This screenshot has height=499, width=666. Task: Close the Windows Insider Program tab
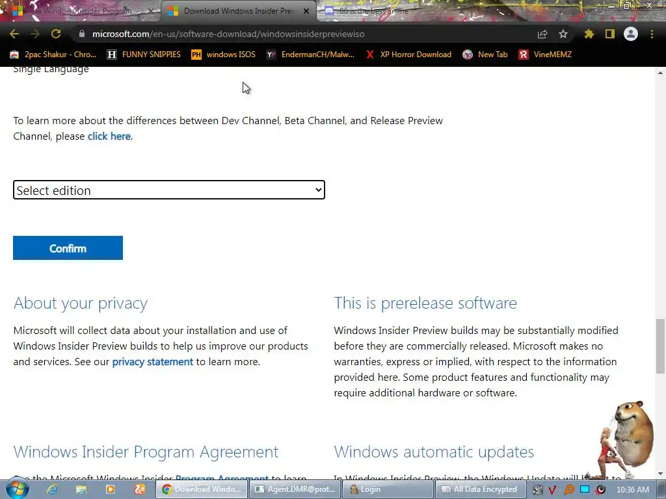pyautogui.click(x=150, y=11)
